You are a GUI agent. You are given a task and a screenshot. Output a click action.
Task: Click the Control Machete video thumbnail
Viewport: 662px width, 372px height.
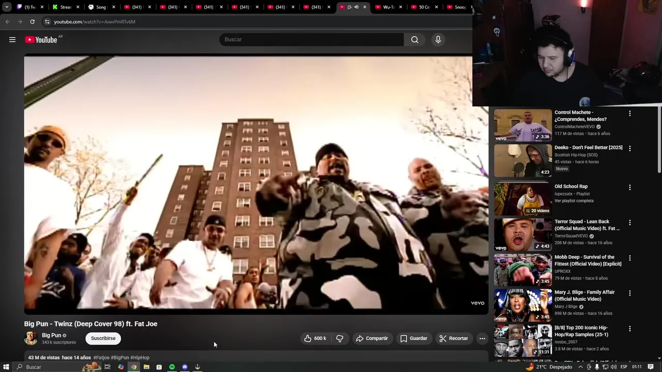pyautogui.click(x=523, y=125)
